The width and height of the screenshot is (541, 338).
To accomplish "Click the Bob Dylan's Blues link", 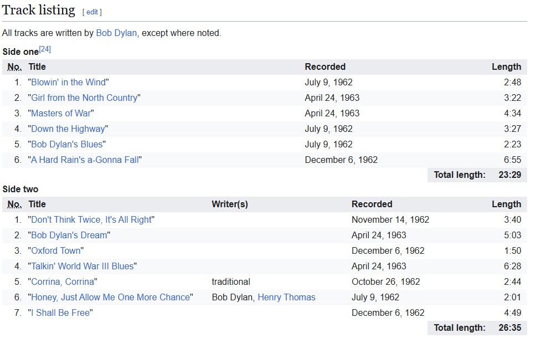I will [x=67, y=144].
